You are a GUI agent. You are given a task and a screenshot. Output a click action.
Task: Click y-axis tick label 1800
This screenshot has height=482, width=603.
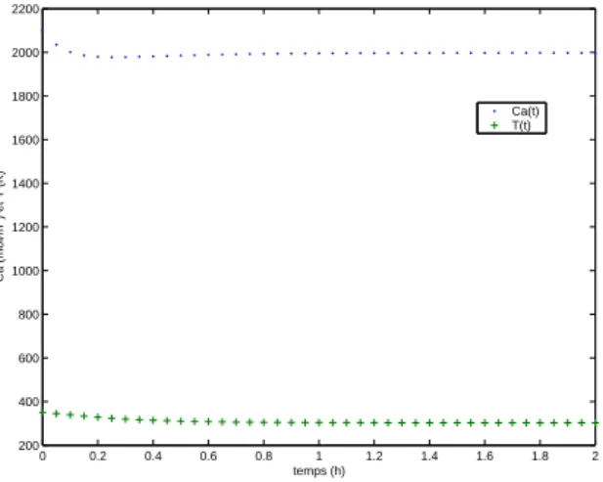coord(25,96)
